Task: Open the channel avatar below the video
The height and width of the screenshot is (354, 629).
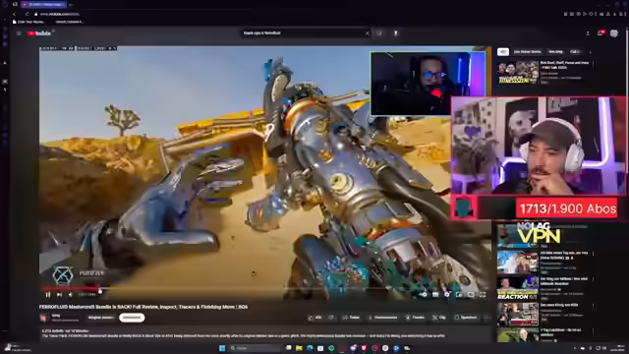Action: tap(43, 318)
